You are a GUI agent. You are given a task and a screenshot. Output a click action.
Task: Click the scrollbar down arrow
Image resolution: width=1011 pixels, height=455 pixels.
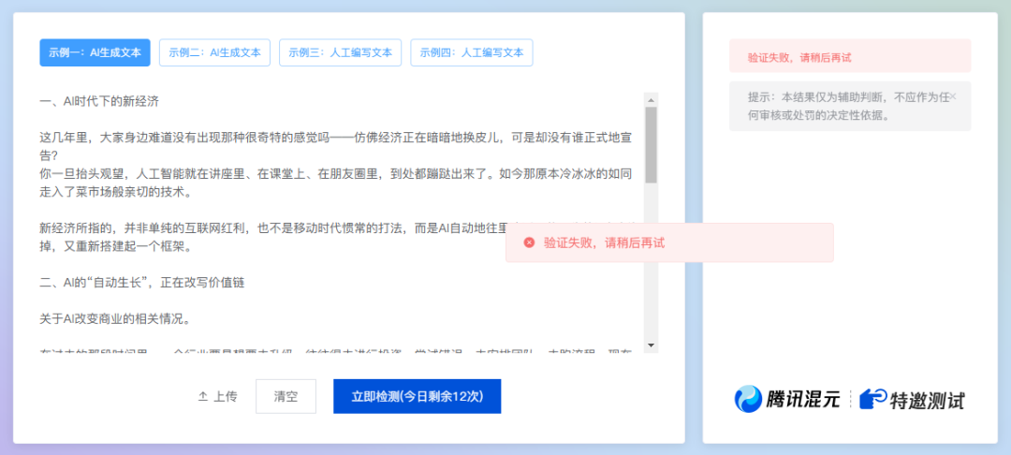pyautogui.click(x=651, y=345)
